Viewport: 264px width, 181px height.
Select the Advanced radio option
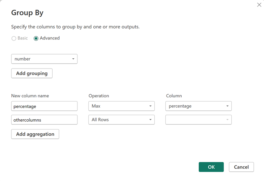(36, 38)
